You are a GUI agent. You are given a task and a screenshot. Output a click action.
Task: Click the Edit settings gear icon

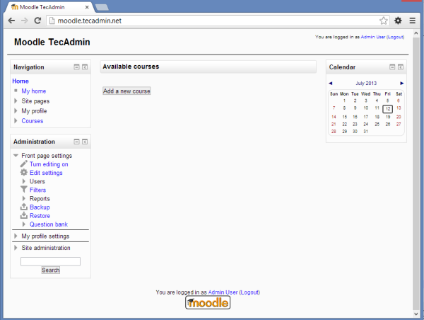[24, 173]
